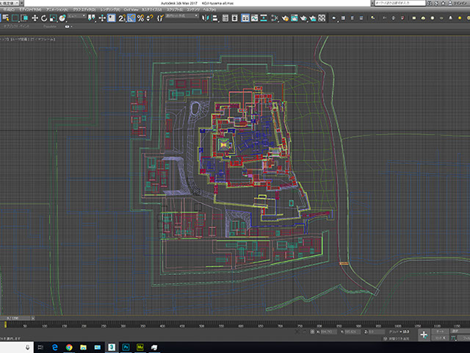
Task: Switch to Photoshop in the taskbar
Action: (x=127, y=346)
